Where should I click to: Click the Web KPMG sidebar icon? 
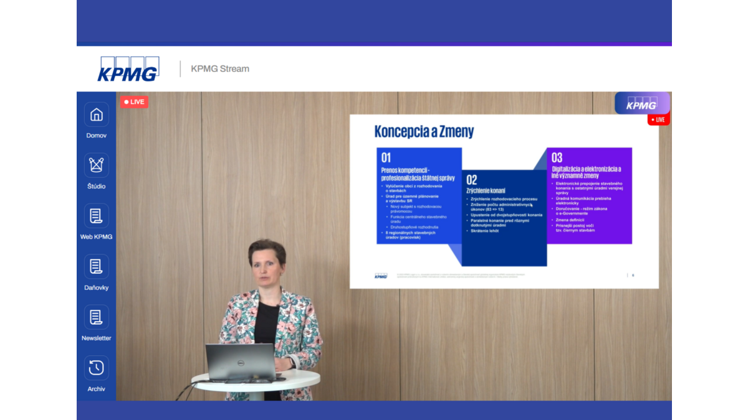(x=96, y=216)
